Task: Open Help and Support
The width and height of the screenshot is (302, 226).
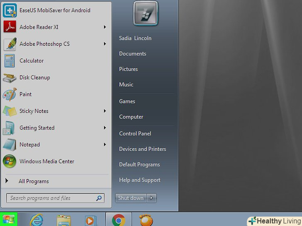Action: click(140, 180)
